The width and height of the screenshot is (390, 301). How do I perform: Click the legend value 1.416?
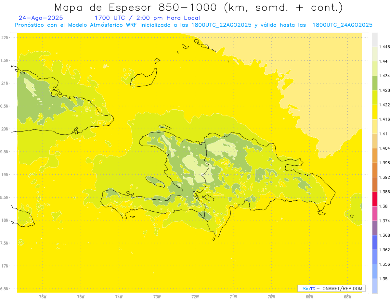point(385,119)
